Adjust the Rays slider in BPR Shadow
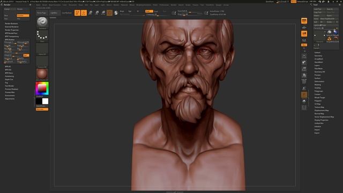The width and height of the screenshot is (343, 193). [10, 46]
